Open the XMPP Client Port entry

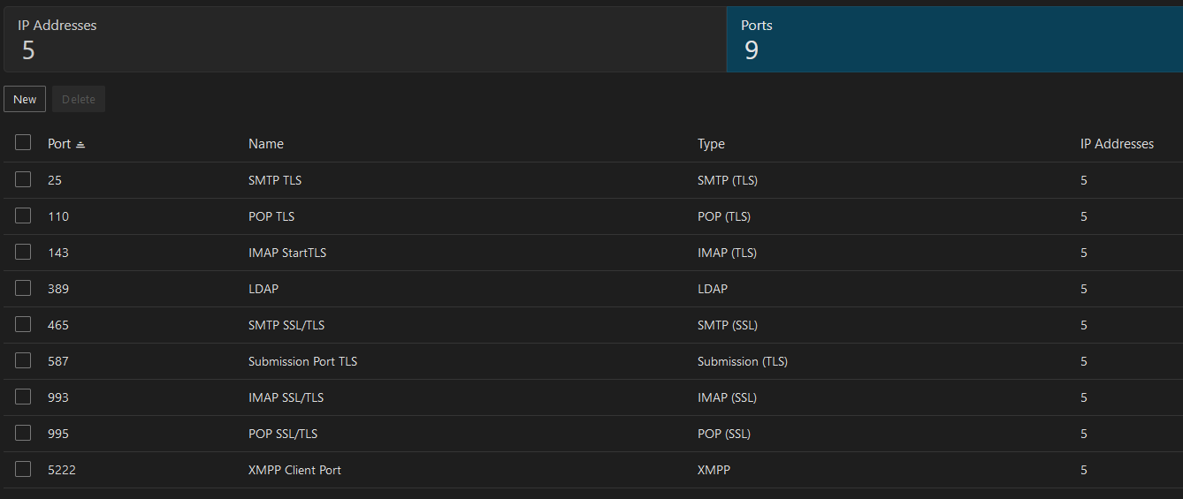[294, 470]
